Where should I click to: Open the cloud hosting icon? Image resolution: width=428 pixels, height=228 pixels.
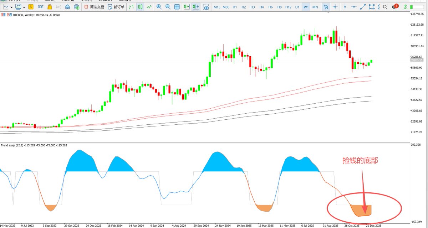(x=68, y=7)
